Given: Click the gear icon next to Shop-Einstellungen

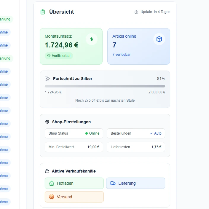Looking at the screenshot, I should (47, 122).
